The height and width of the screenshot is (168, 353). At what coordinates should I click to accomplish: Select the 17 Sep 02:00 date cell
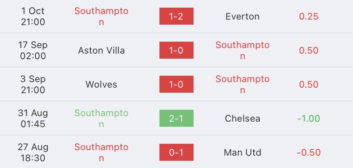click(33, 50)
